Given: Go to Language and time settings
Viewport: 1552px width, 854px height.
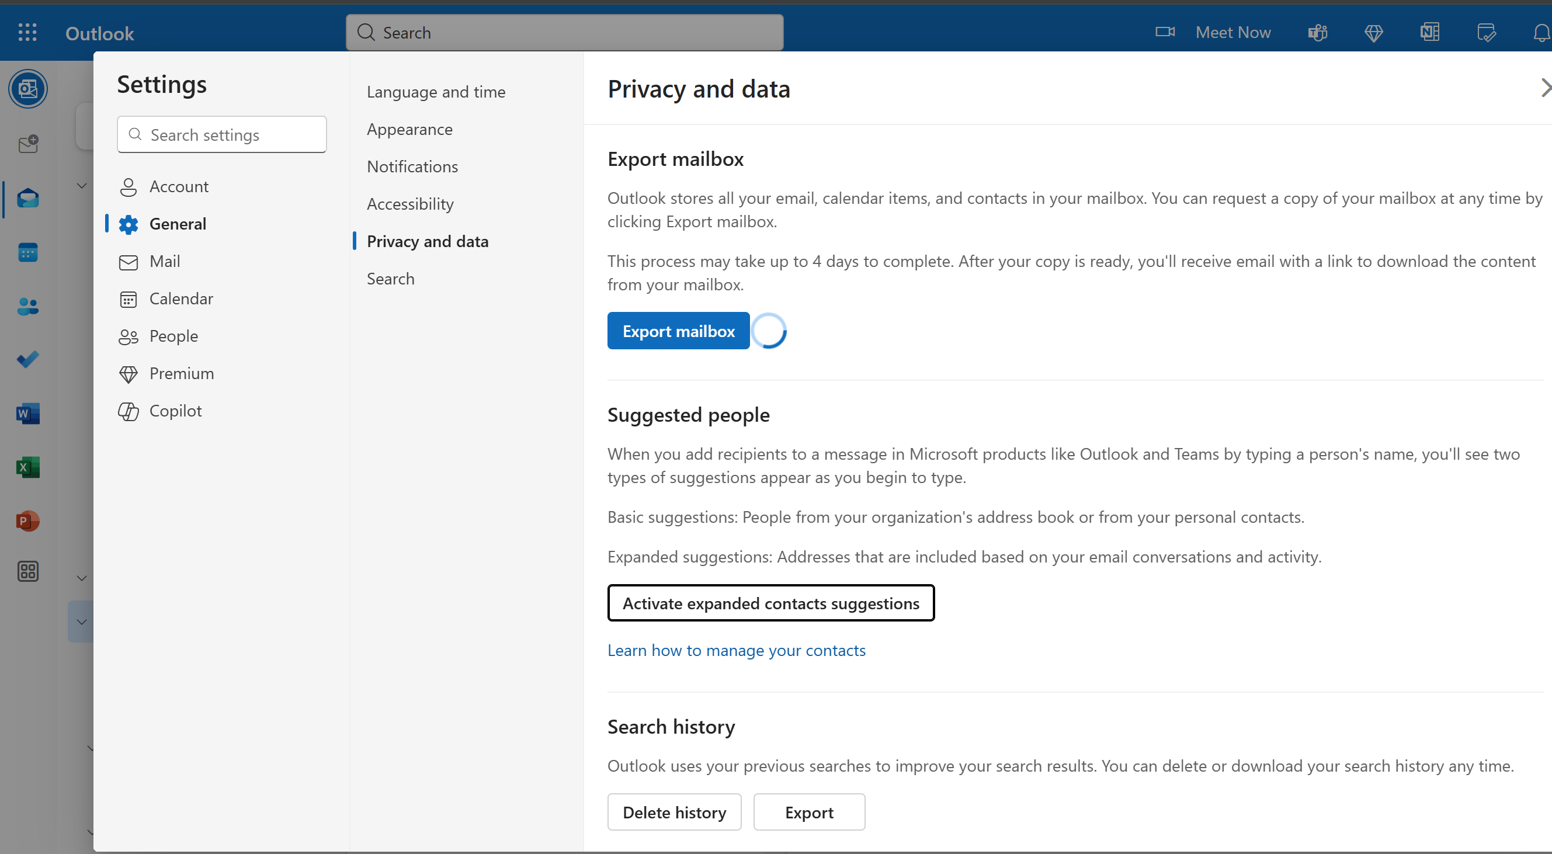Looking at the screenshot, I should point(436,92).
